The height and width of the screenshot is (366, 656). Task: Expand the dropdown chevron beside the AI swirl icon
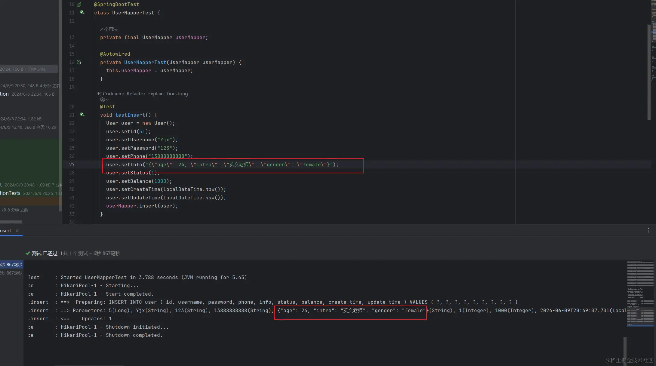tap(108, 100)
